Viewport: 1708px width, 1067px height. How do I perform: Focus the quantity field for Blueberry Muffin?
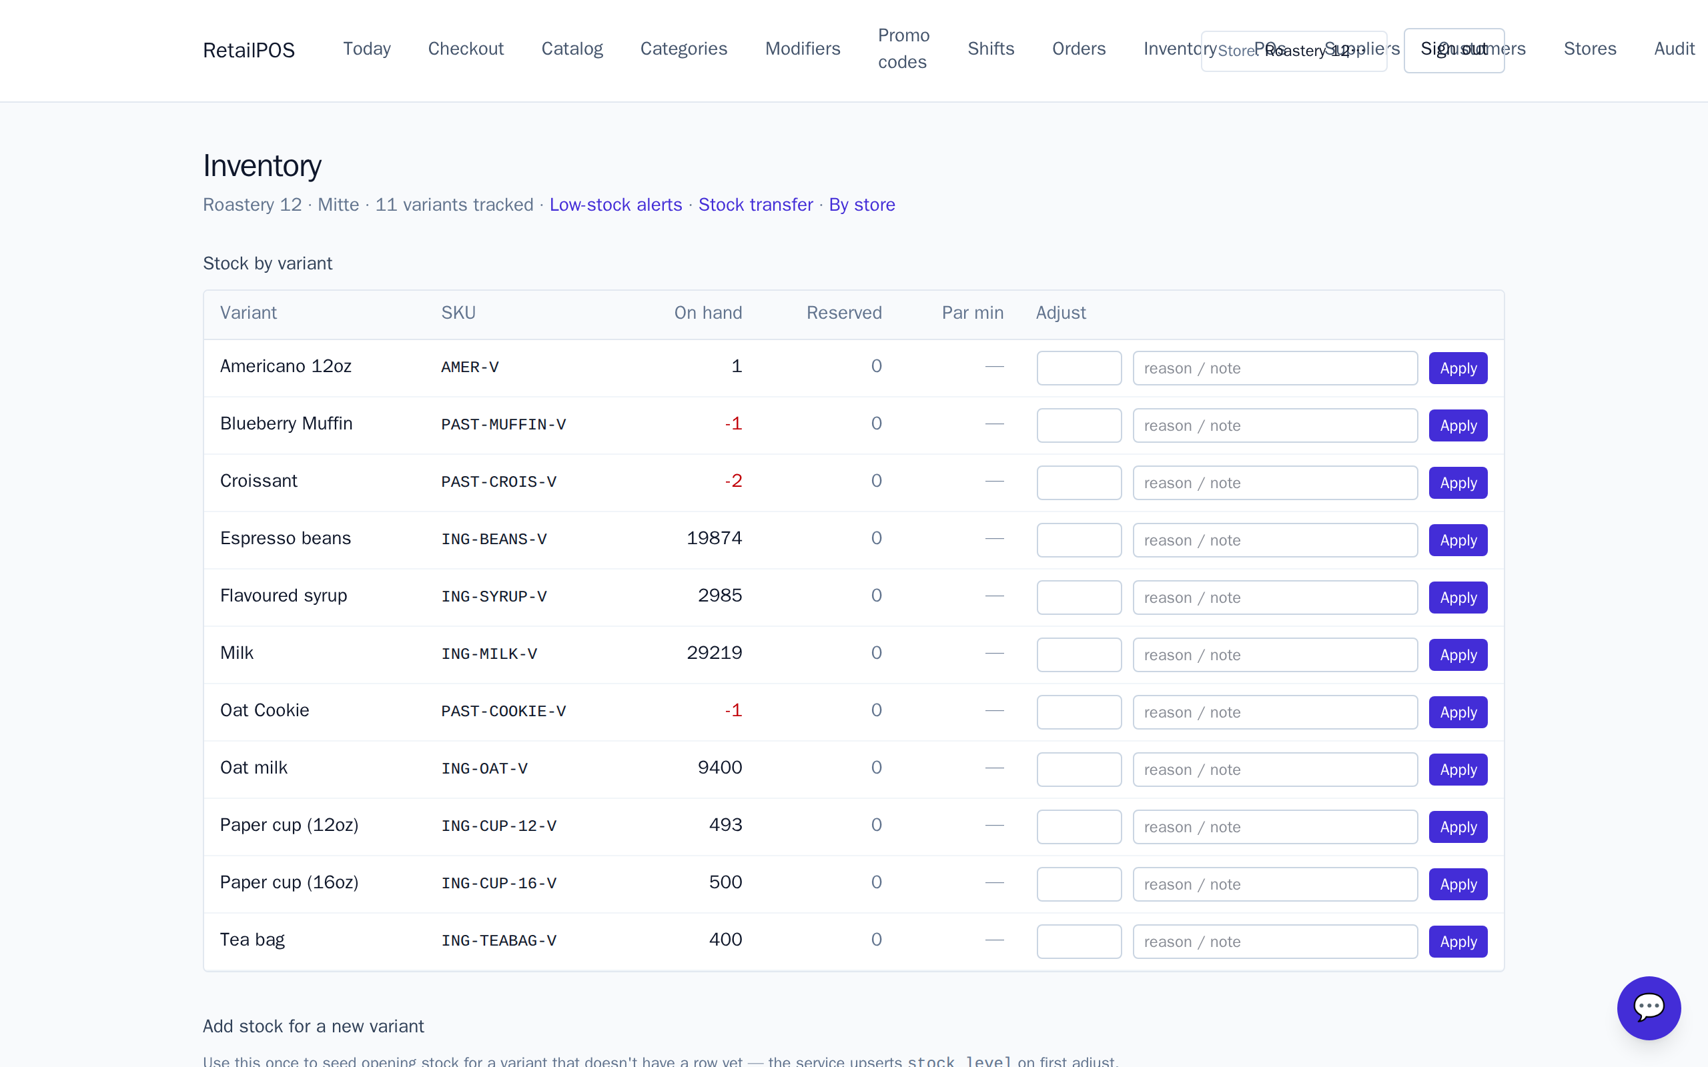click(x=1078, y=425)
